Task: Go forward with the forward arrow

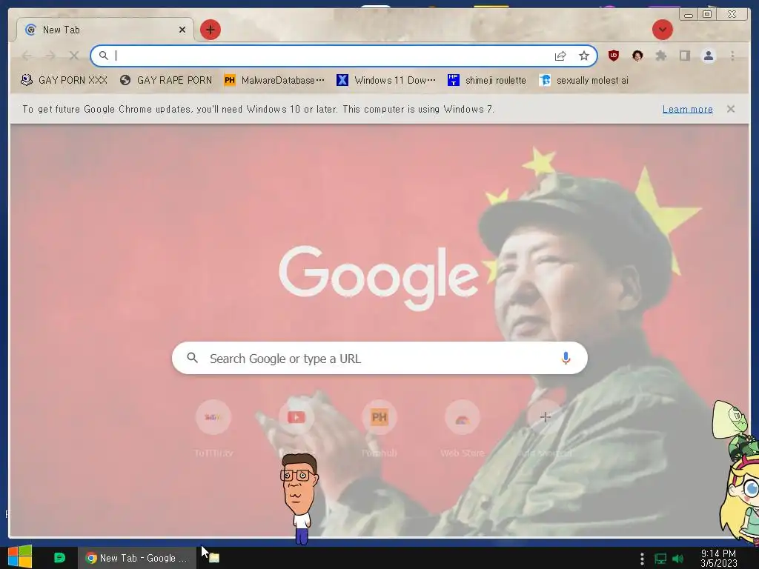Action: tap(50, 56)
